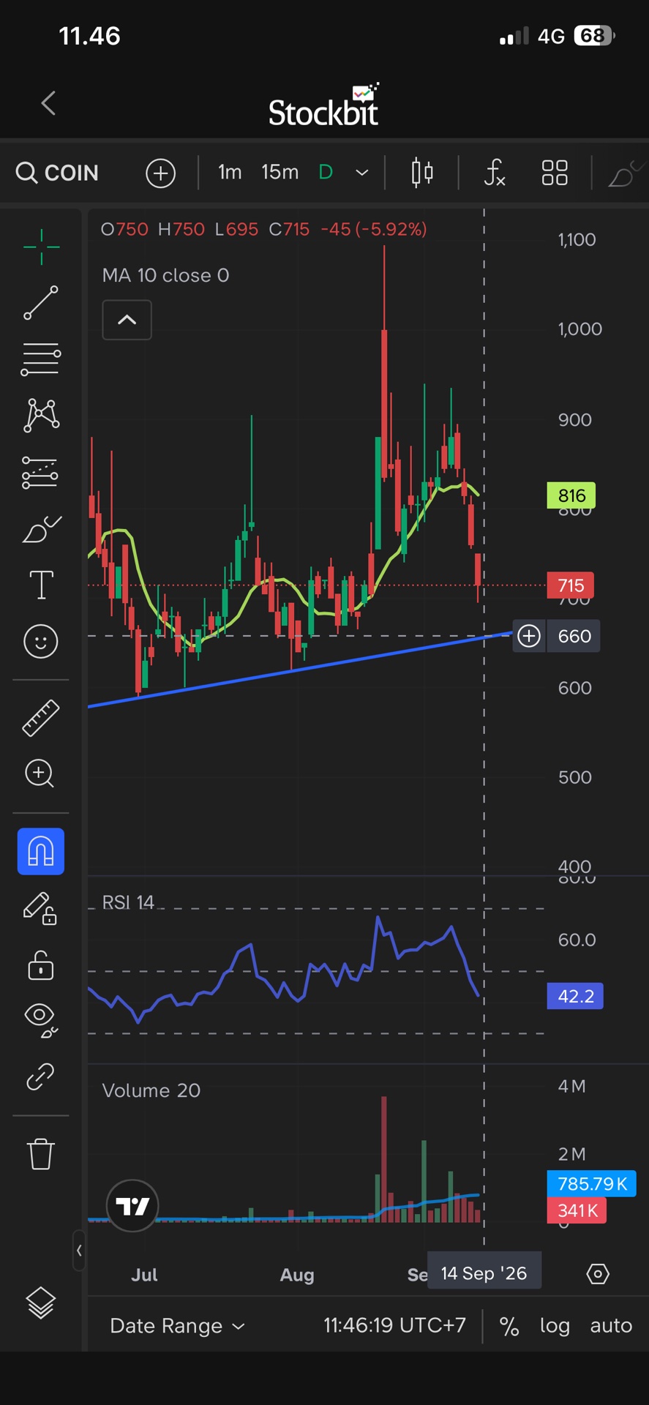Select the text annotation tool
Image resolution: width=649 pixels, height=1405 pixels.
click(41, 585)
